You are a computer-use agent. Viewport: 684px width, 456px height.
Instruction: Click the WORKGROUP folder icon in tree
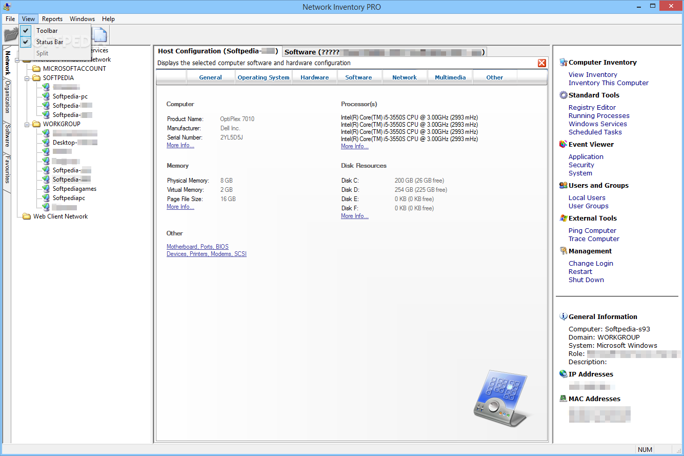(x=36, y=124)
